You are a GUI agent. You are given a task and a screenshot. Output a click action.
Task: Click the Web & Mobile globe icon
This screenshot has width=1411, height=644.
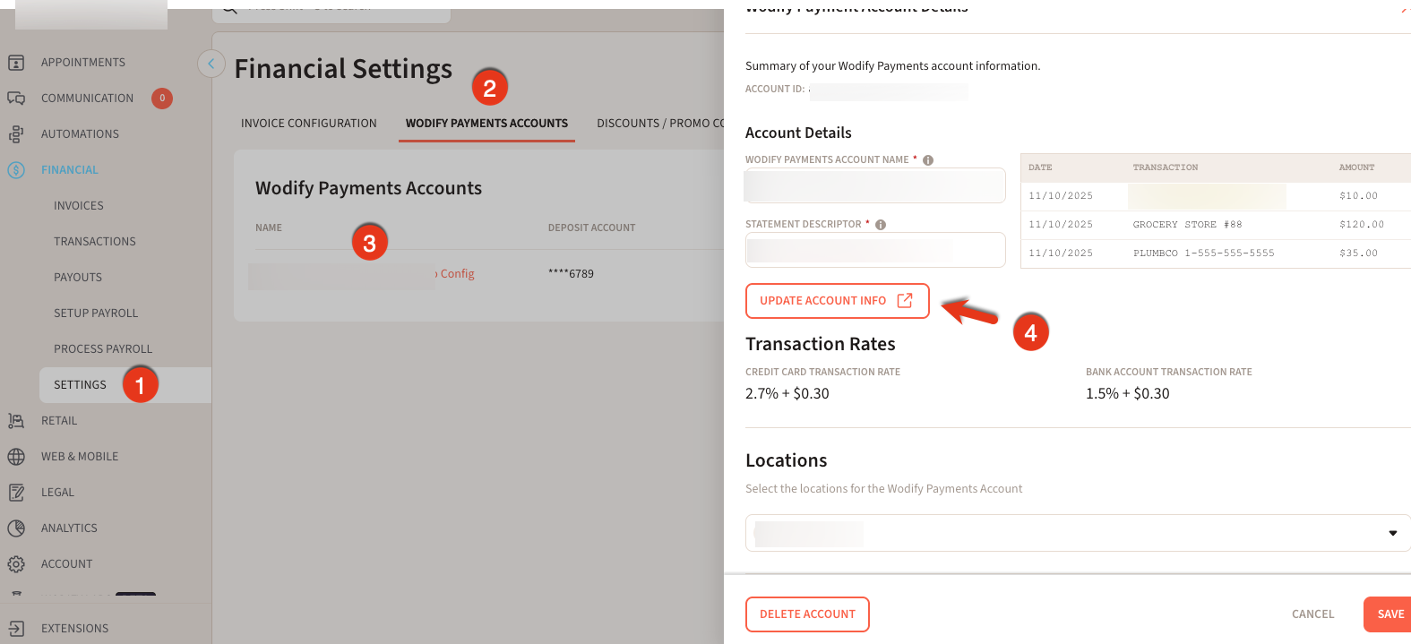(x=16, y=457)
